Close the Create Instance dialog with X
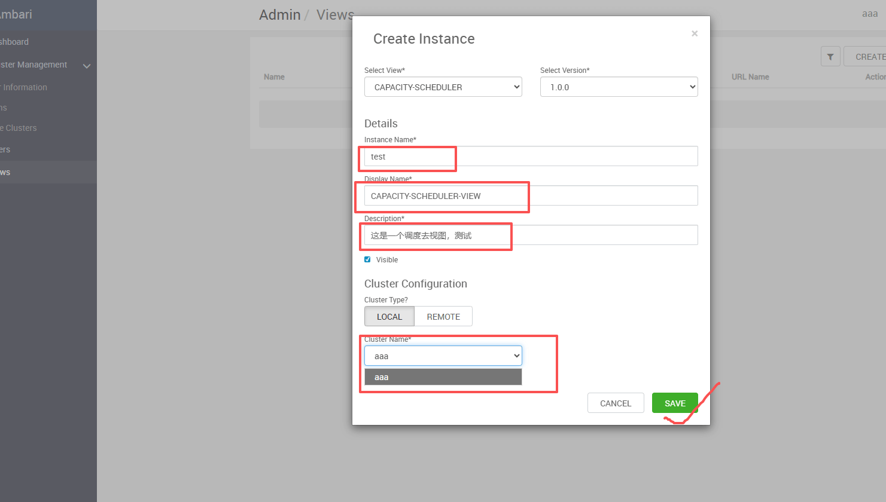Viewport: 886px width, 502px height. pos(695,33)
